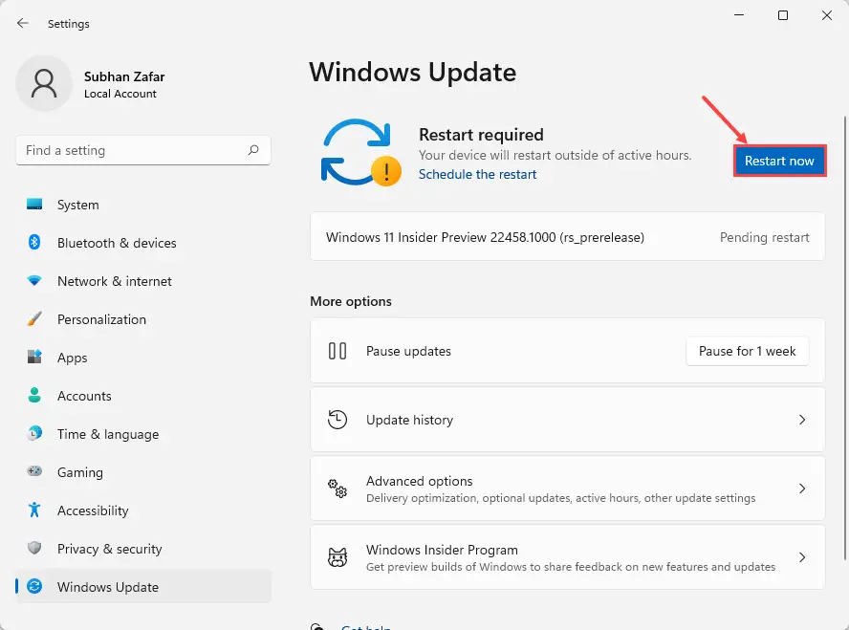Click the Advanced options title text
This screenshot has width=849, height=630.
click(419, 481)
